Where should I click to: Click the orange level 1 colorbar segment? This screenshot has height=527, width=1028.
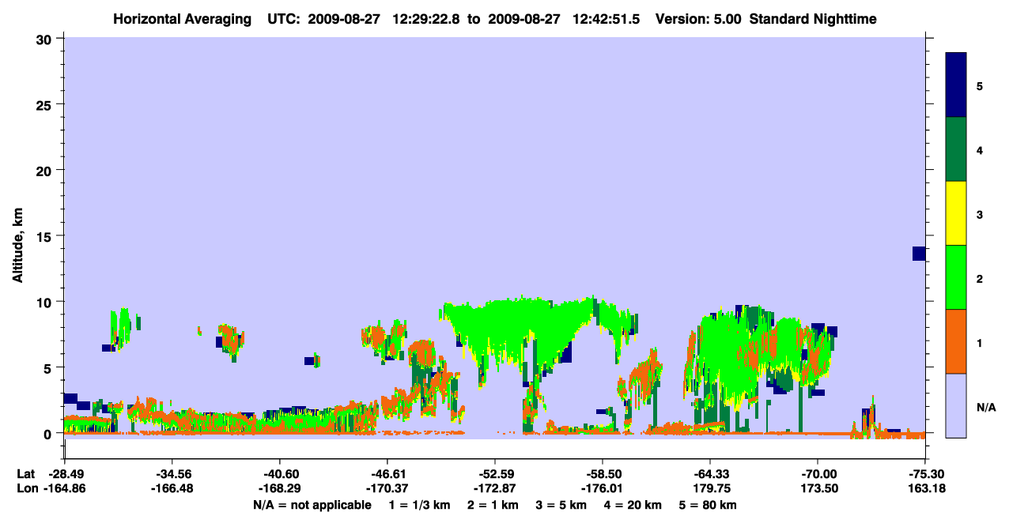956,341
